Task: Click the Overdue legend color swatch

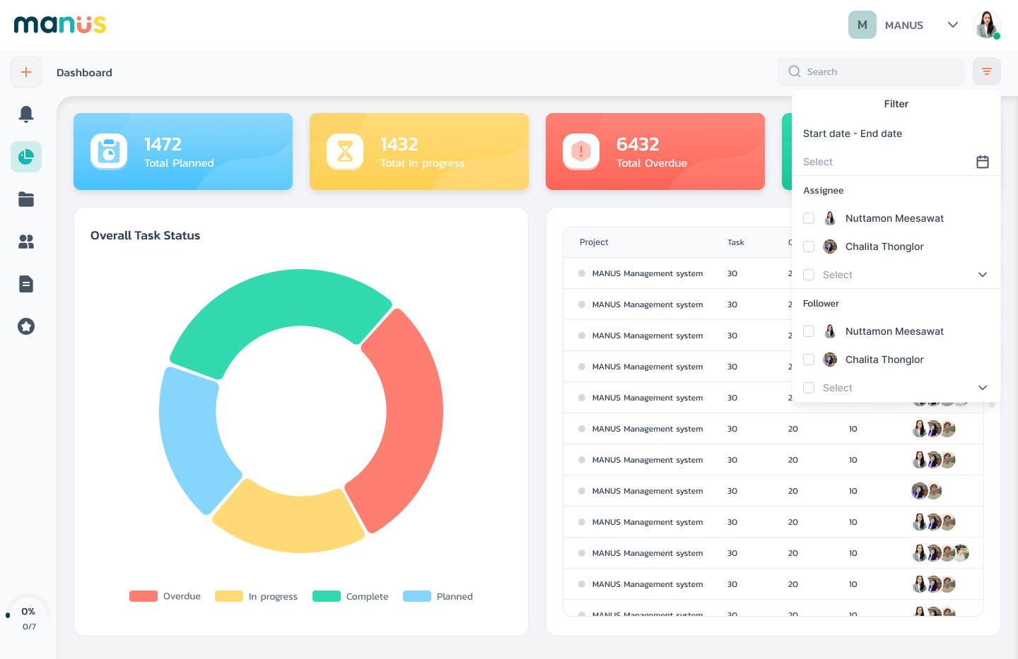Action: coord(144,596)
